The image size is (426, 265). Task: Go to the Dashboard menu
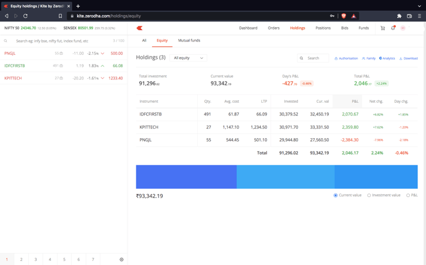(x=248, y=28)
